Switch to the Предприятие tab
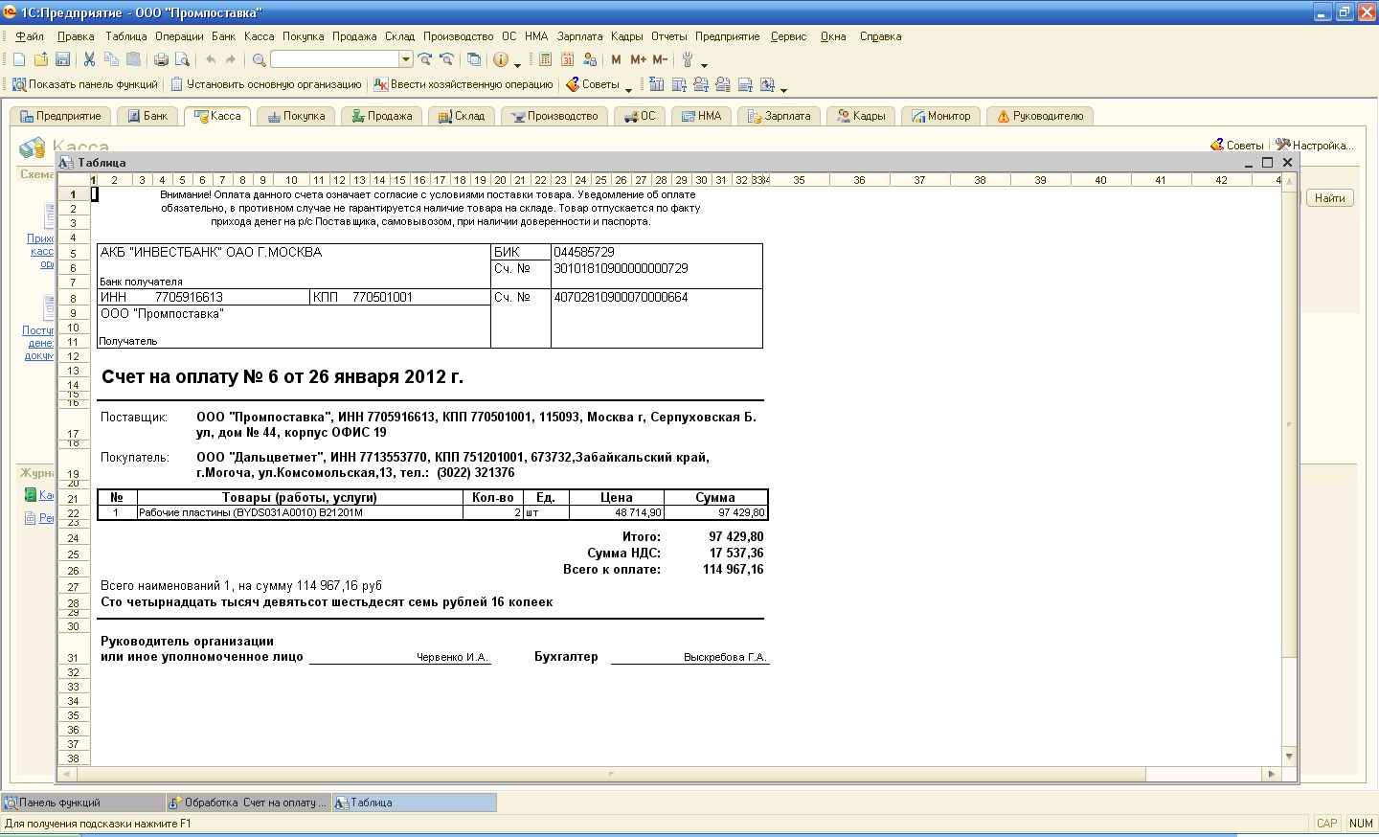The width and height of the screenshot is (1379, 837). [x=60, y=116]
